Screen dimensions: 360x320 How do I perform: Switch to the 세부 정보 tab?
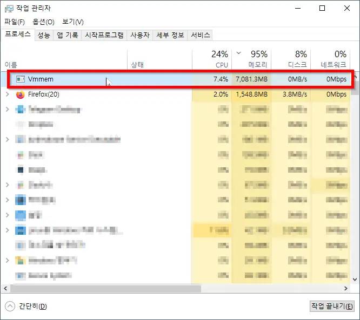pyautogui.click(x=170, y=35)
